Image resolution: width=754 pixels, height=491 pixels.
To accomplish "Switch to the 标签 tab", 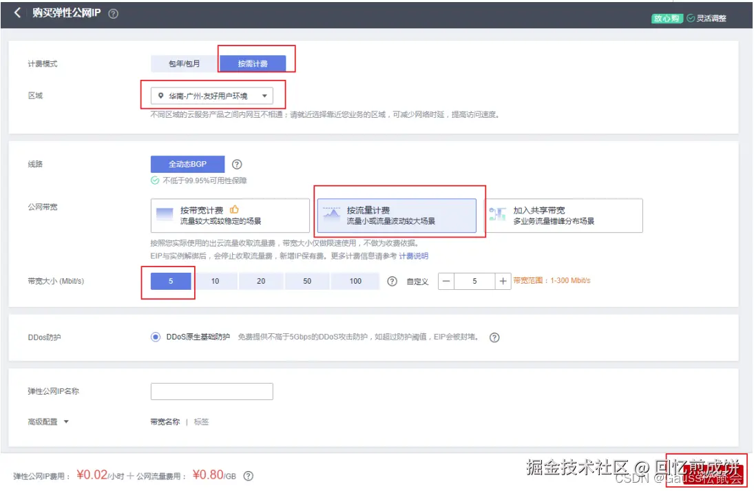I will 200,422.
